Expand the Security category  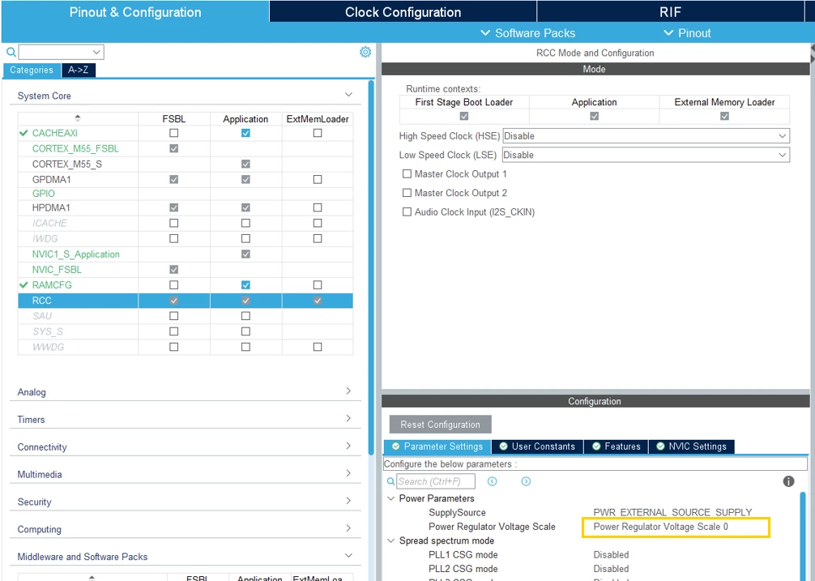tap(349, 501)
